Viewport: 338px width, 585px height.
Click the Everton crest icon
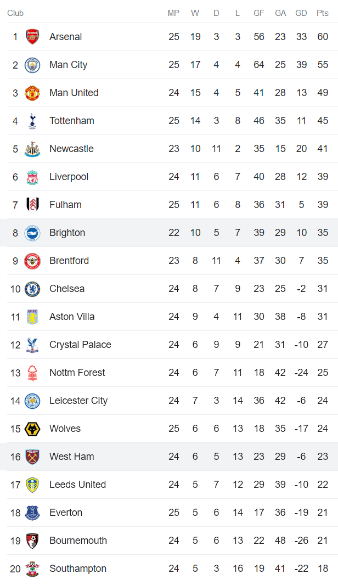tap(32, 513)
